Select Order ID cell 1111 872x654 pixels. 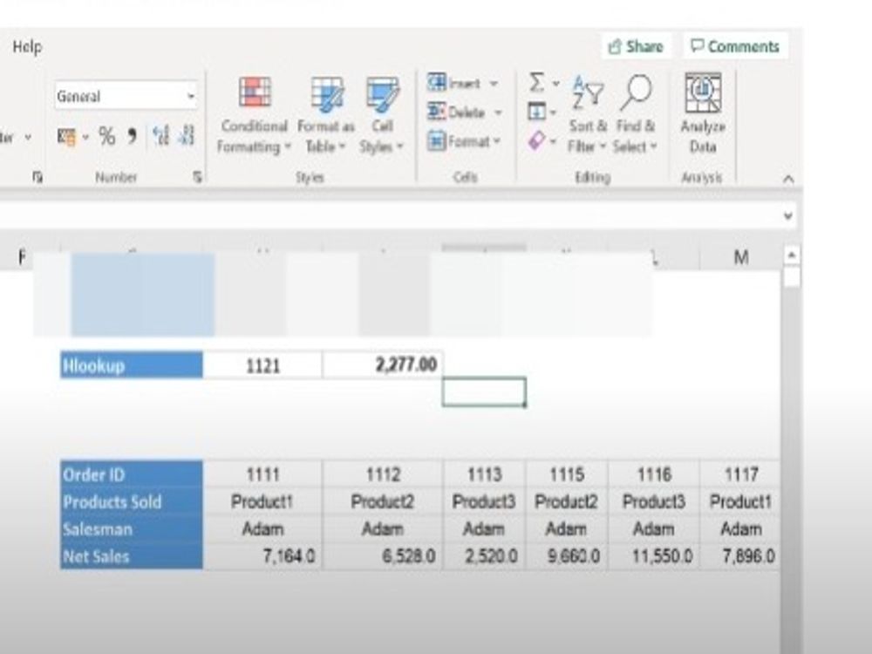[x=262, y=474]
